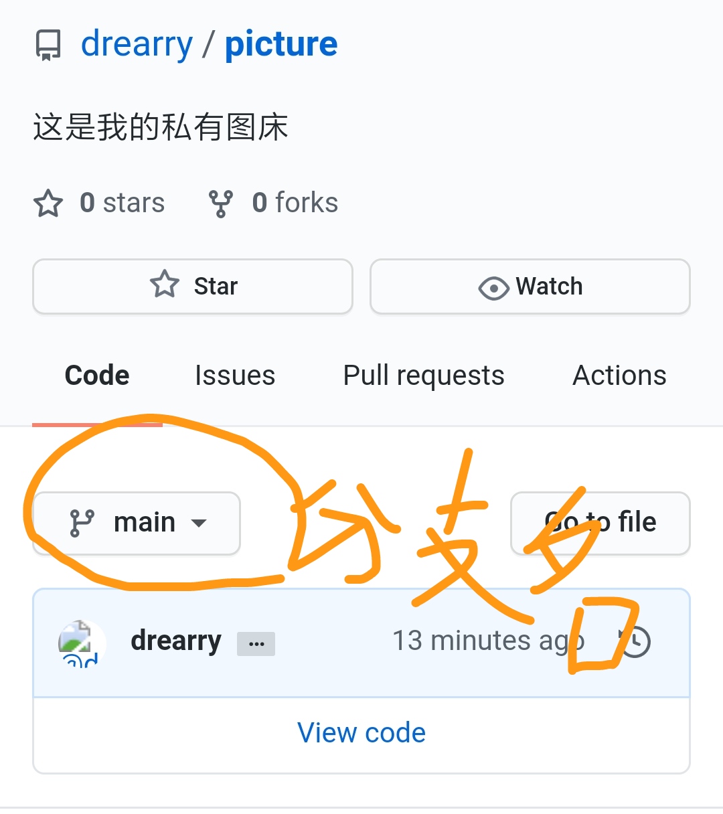Select the Code tab
The image size is (723, 814).
pyautogui.click(x=97, y=376)
